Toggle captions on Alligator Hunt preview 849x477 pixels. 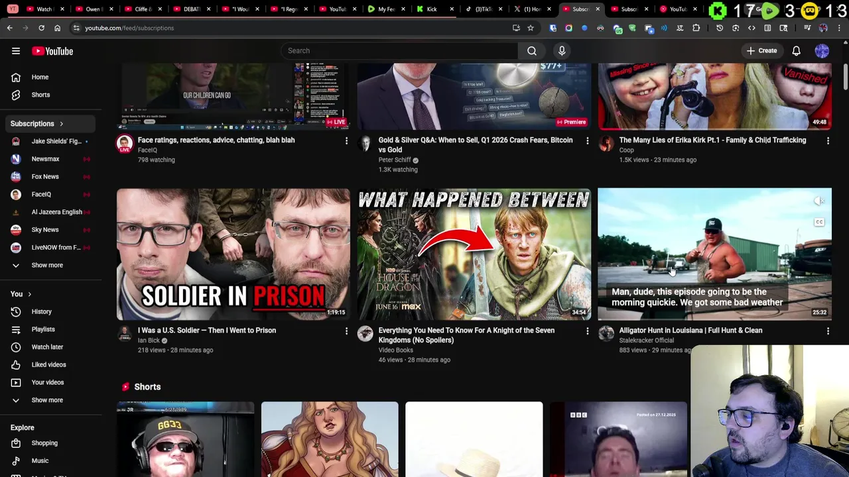(x=819, y=223)
